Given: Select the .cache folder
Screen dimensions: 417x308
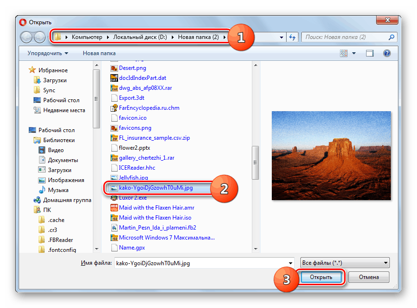Looking at the screenshot, I should coord(56,220).
